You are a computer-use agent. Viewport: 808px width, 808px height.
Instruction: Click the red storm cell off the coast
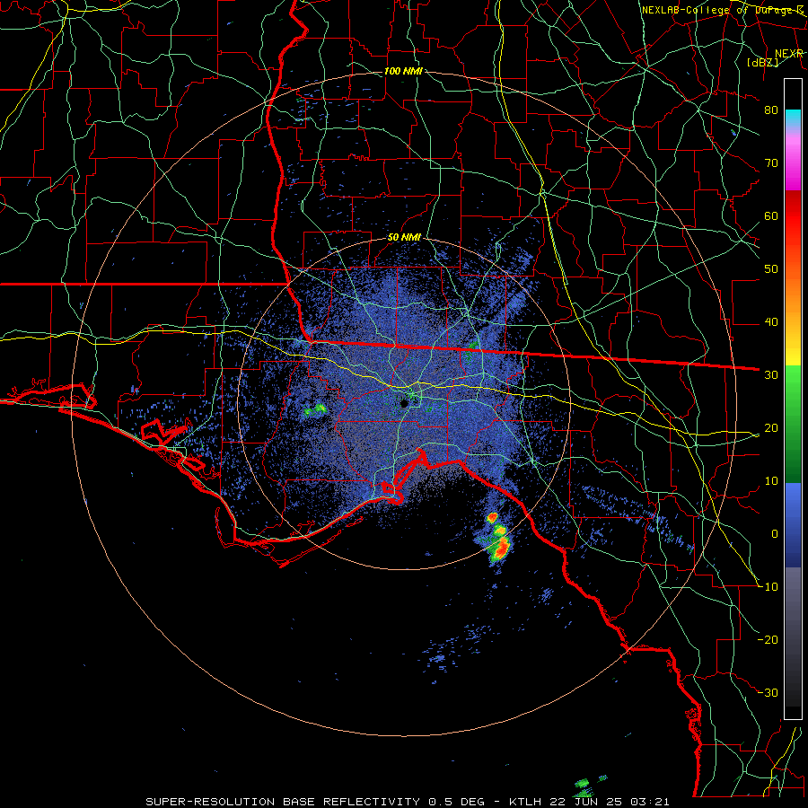coord(501,548)
